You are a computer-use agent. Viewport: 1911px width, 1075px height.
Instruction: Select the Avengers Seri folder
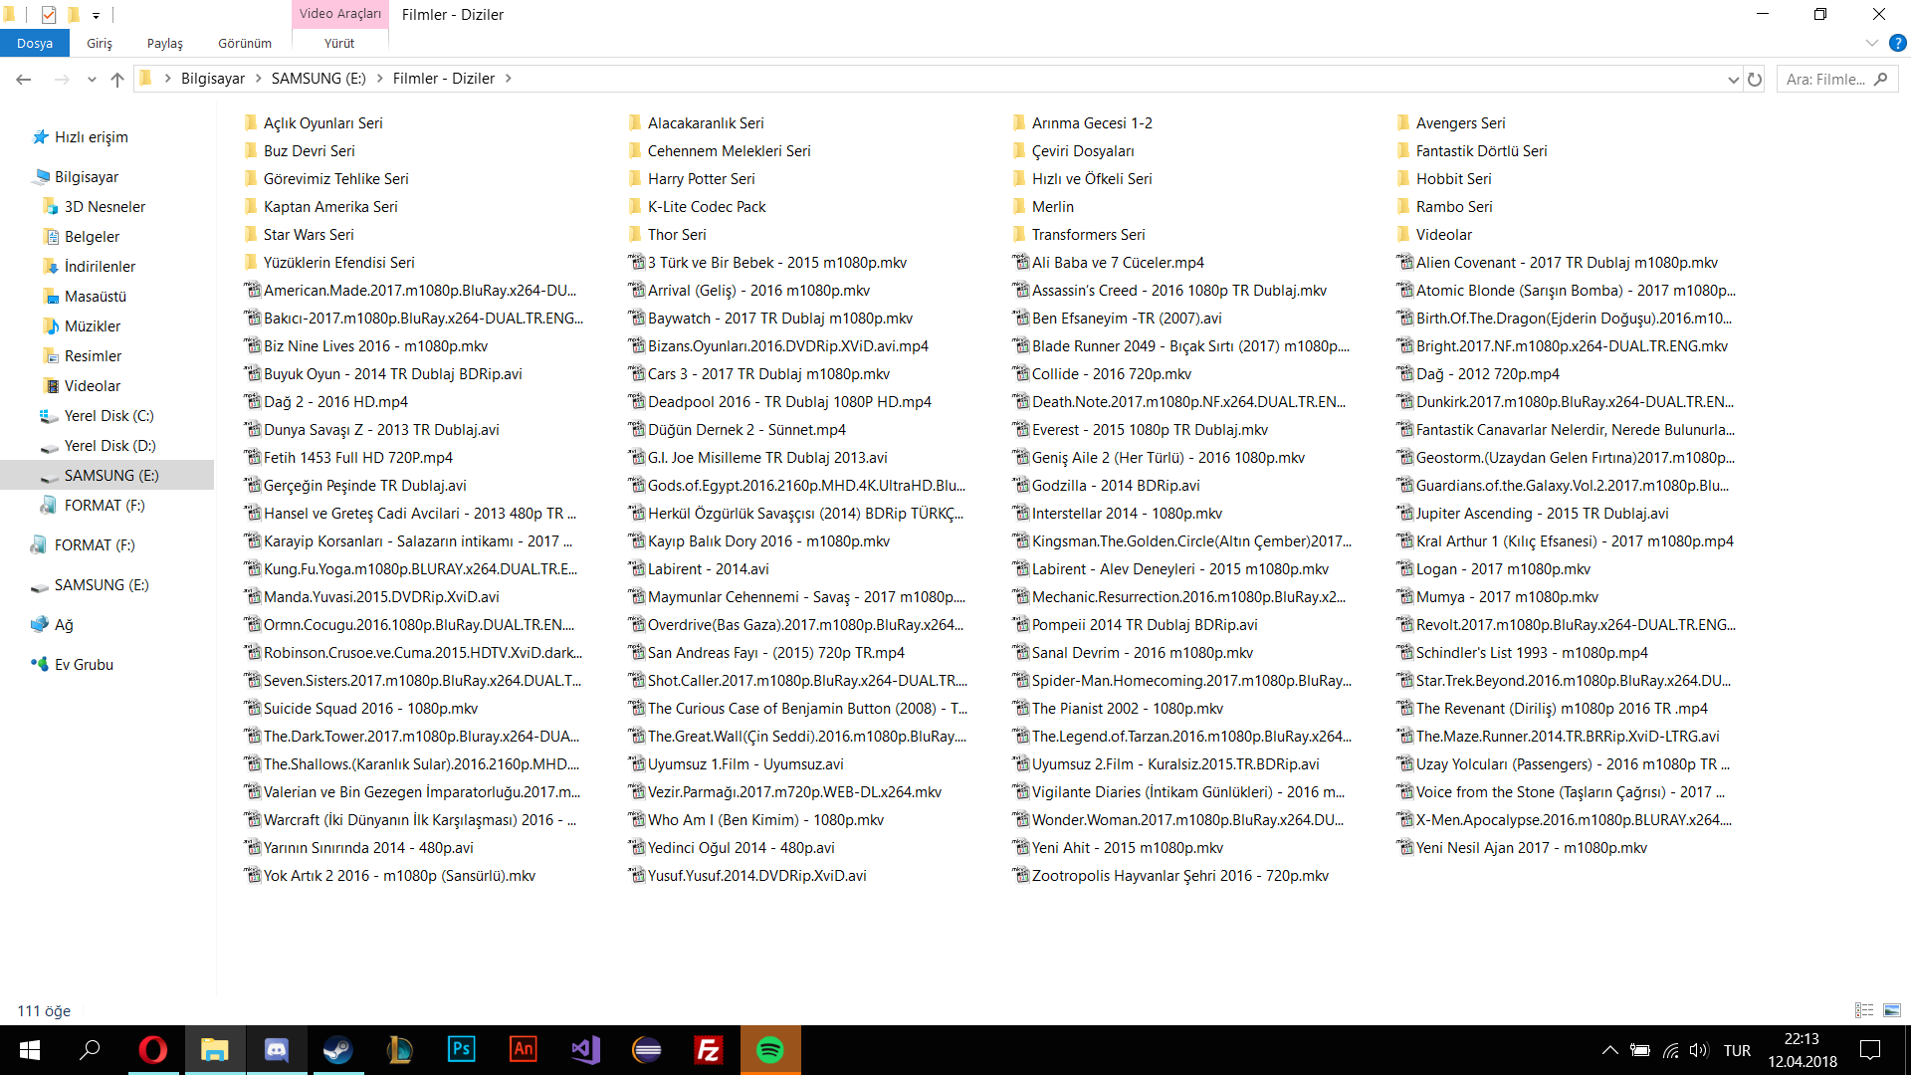click(x=1460, y=123)
